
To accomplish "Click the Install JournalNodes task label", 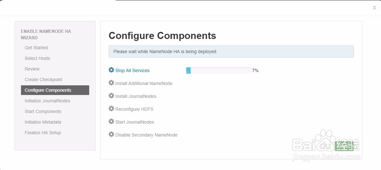I will (136, 96).
